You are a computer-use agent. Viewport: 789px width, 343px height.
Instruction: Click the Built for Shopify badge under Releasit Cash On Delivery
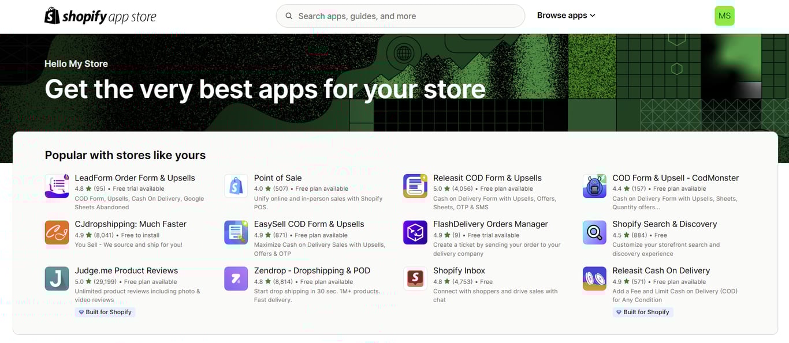[643, 312]
